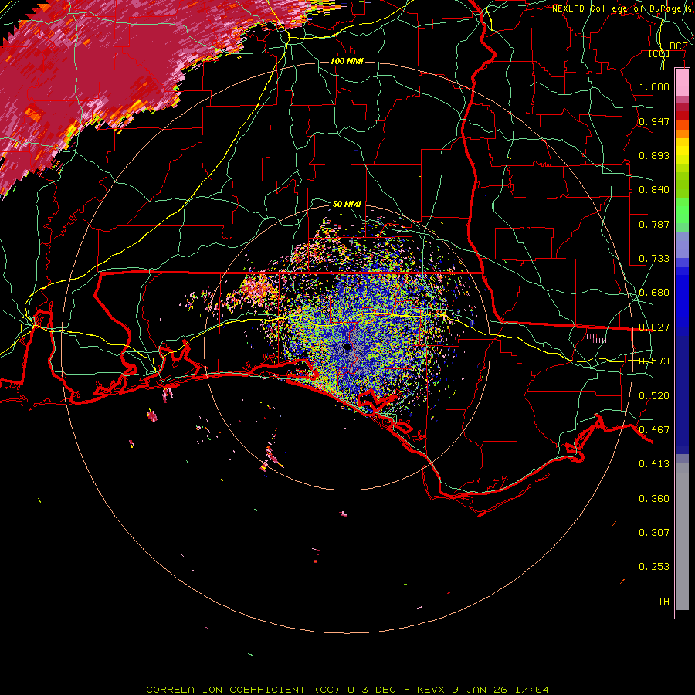This screenshot has height=695, width=695.
Task: Click the 0.307 scale label
Action: tap(654, 533)
